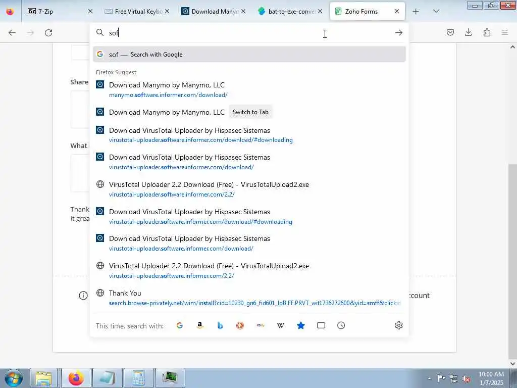Close the Zoho Forms tab

[x=397, y=12]
